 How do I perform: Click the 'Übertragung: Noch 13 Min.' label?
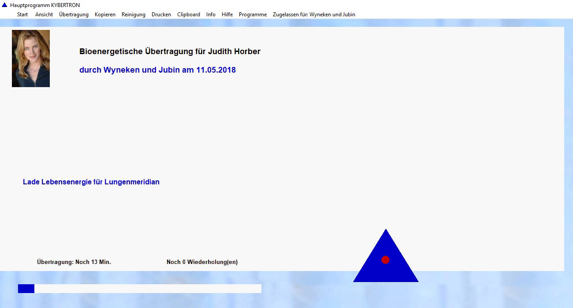pos(74,262)
